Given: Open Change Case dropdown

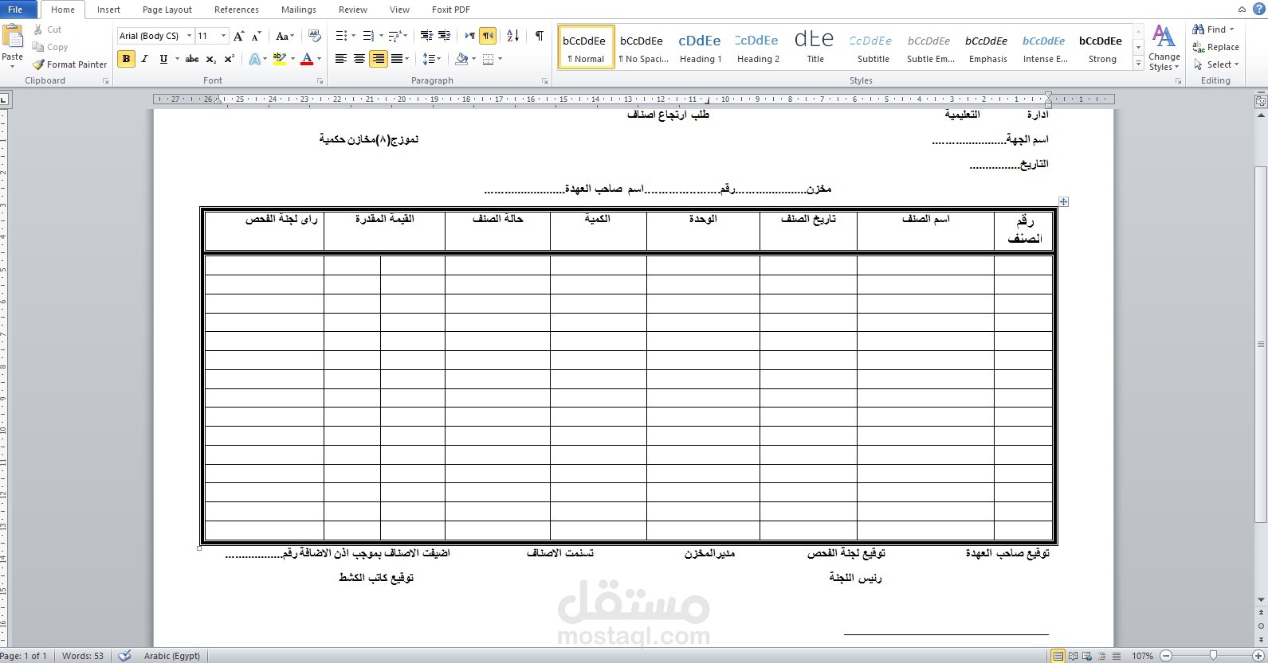Looking at the screenshot, I should (x=285, y=36).
